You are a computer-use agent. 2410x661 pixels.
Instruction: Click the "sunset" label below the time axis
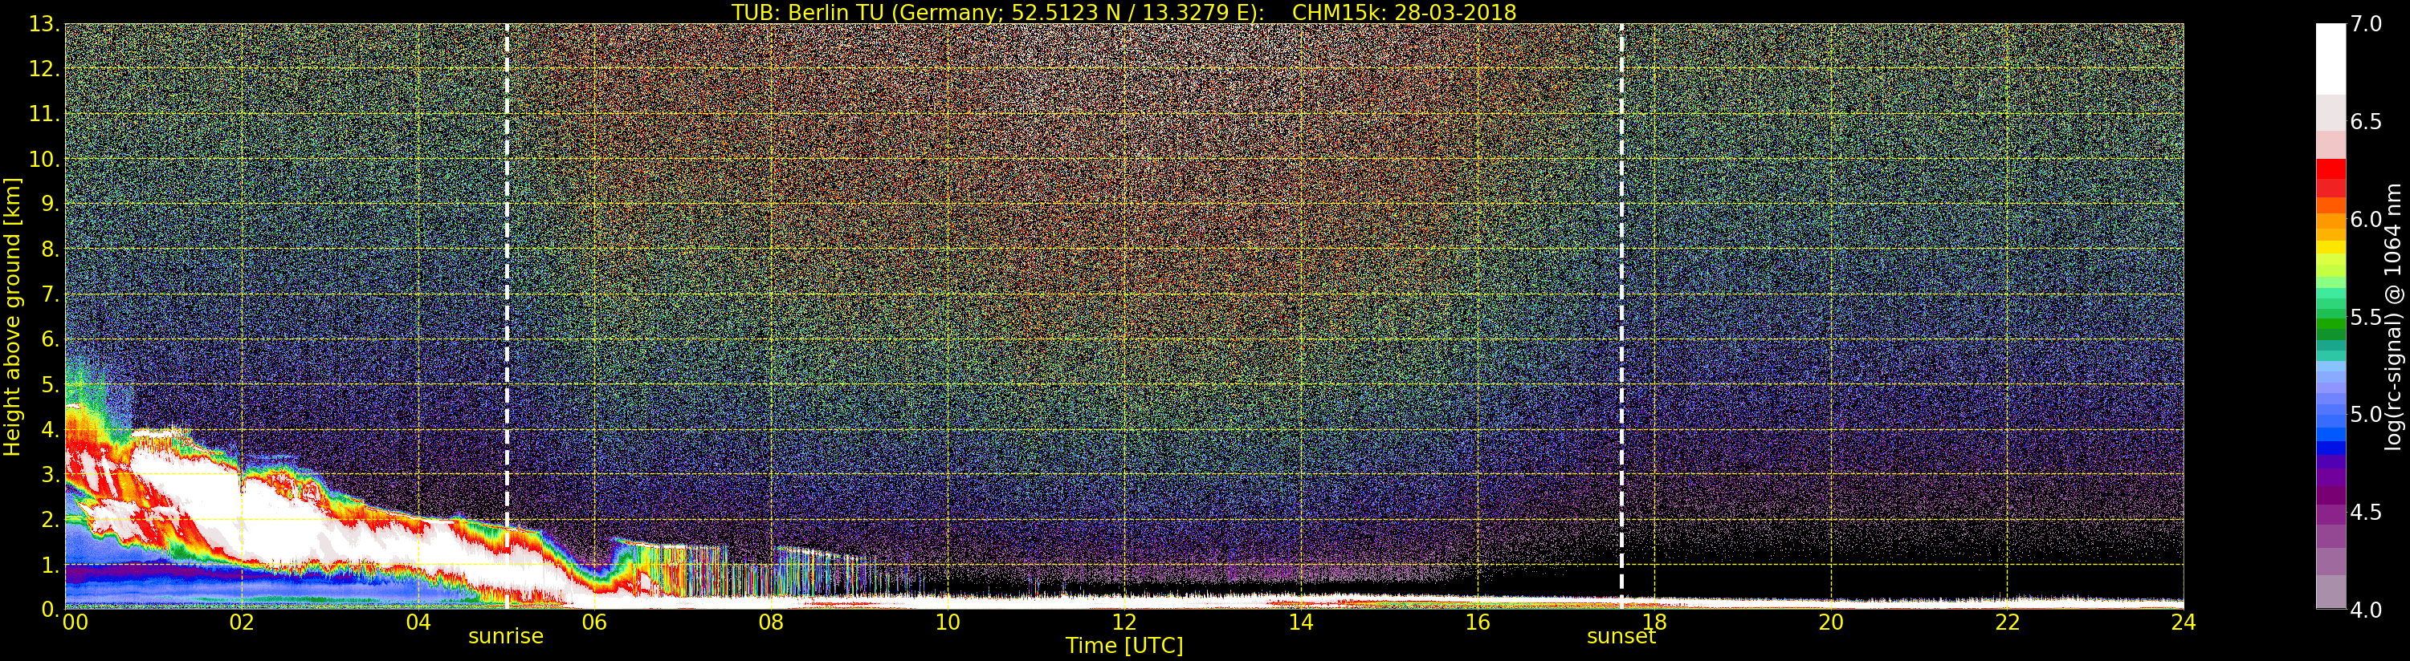1621,636
